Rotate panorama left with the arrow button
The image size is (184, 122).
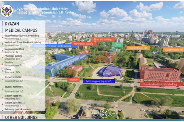coord(95,113)
